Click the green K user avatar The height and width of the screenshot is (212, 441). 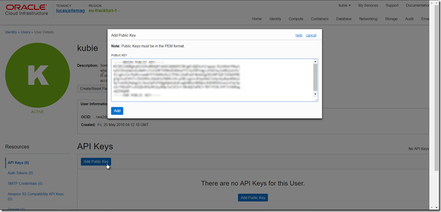pos(38,75)
